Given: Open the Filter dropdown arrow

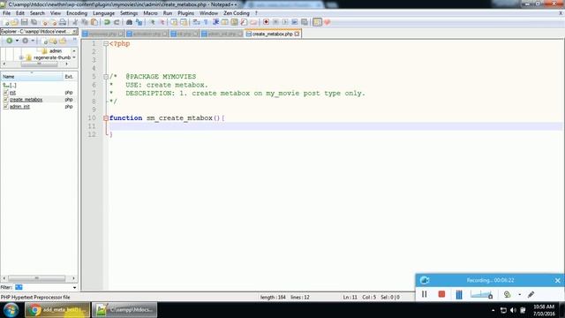Looking at the screenshot, I should click(74, 287).
